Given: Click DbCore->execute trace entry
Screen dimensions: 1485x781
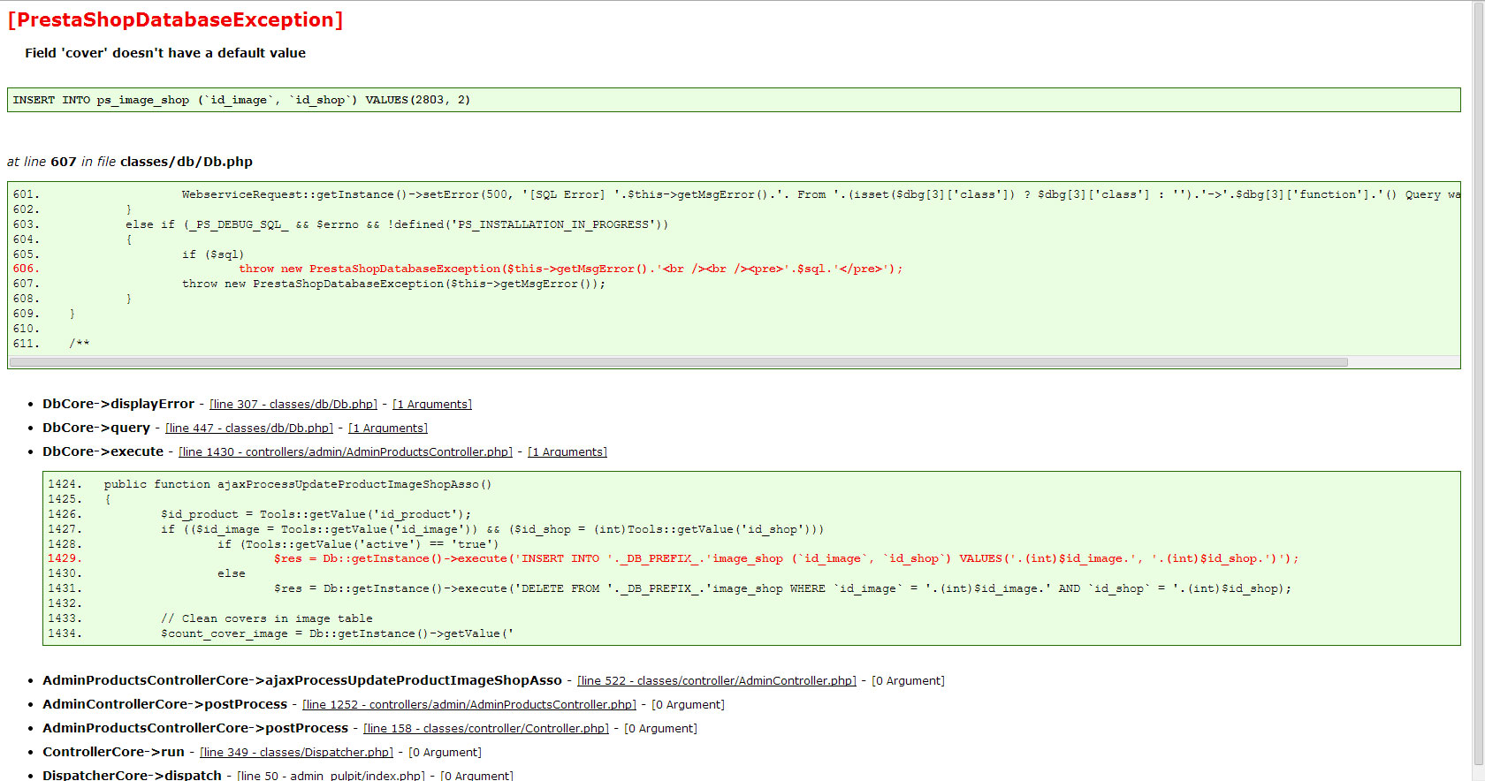Looking at the screenshot, I should 103,451.
